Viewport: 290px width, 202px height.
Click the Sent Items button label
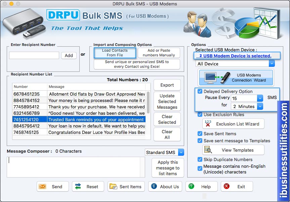[x=130, y=187]
